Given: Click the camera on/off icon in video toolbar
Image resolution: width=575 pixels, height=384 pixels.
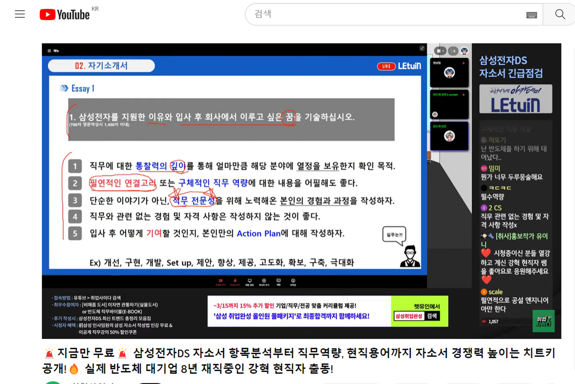Looking at the screenshot, I should 221,282.
